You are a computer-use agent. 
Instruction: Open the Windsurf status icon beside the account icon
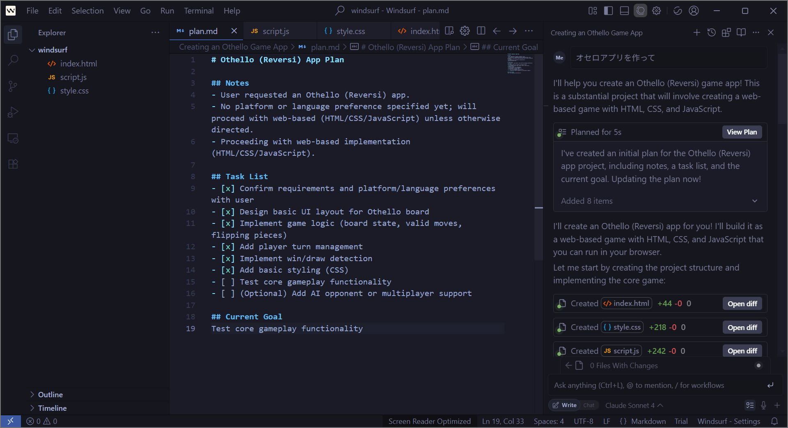click(x=678, y=11)
